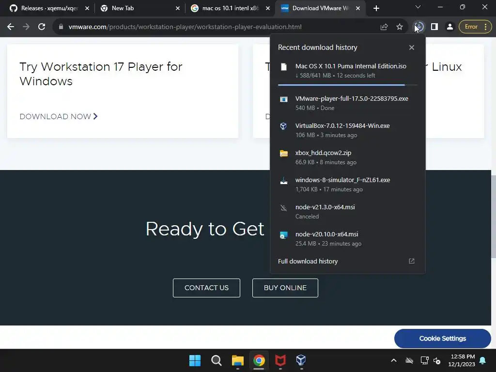Open the clock and calendar flyout

462,360
